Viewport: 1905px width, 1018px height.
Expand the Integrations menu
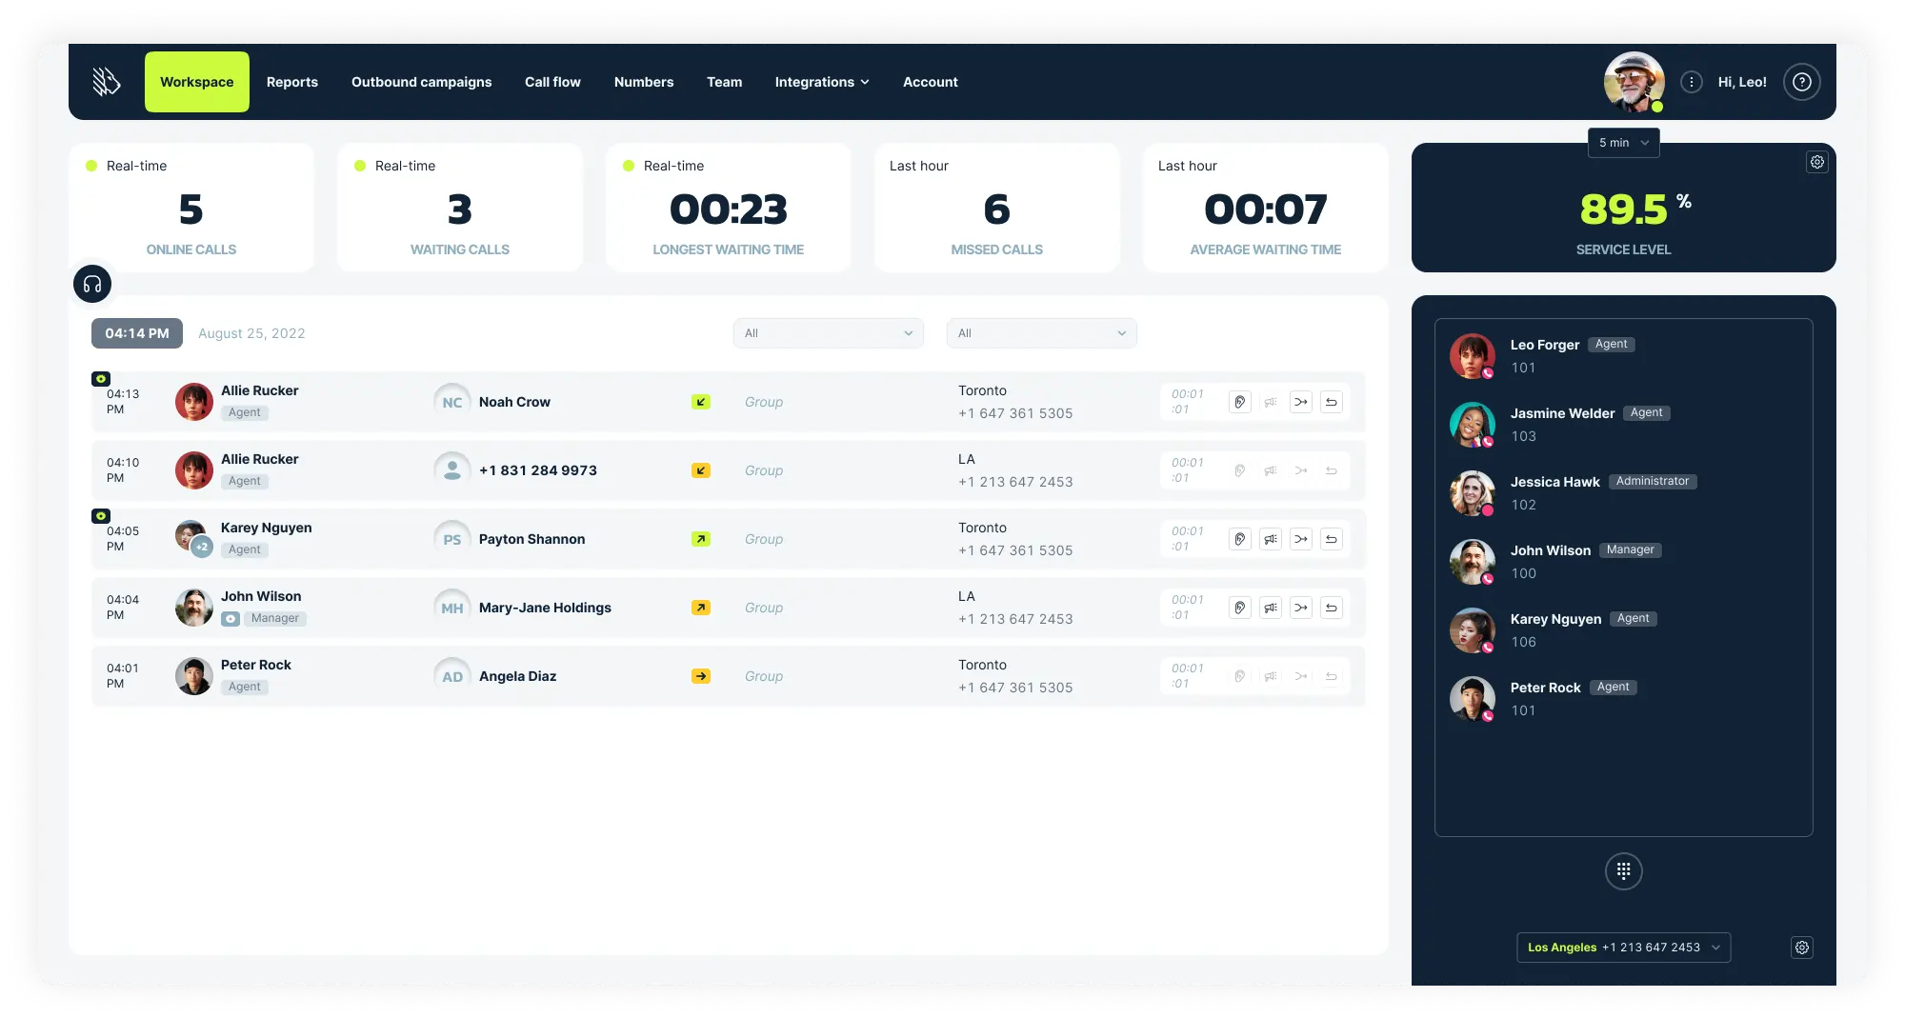[x=821, y=82]
